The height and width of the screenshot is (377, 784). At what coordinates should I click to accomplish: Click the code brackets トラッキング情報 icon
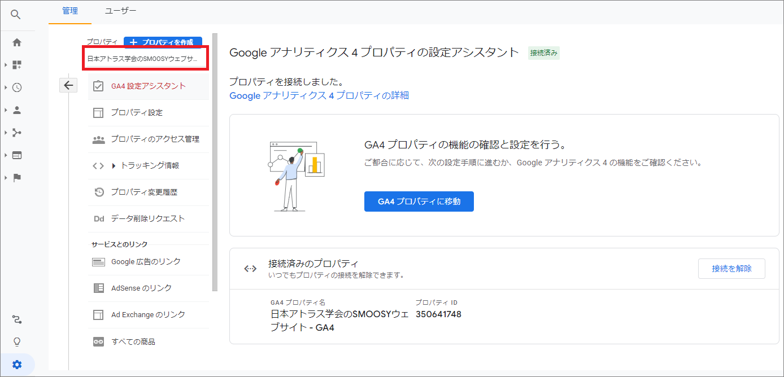pos(98,166)
